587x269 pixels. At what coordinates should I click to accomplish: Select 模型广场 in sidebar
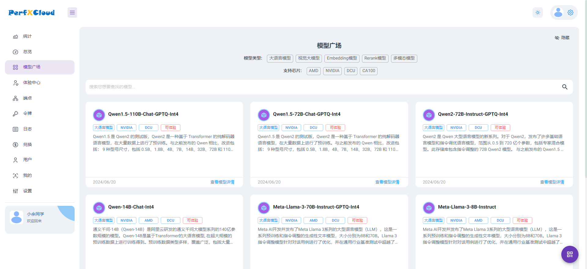pos(40,67)
